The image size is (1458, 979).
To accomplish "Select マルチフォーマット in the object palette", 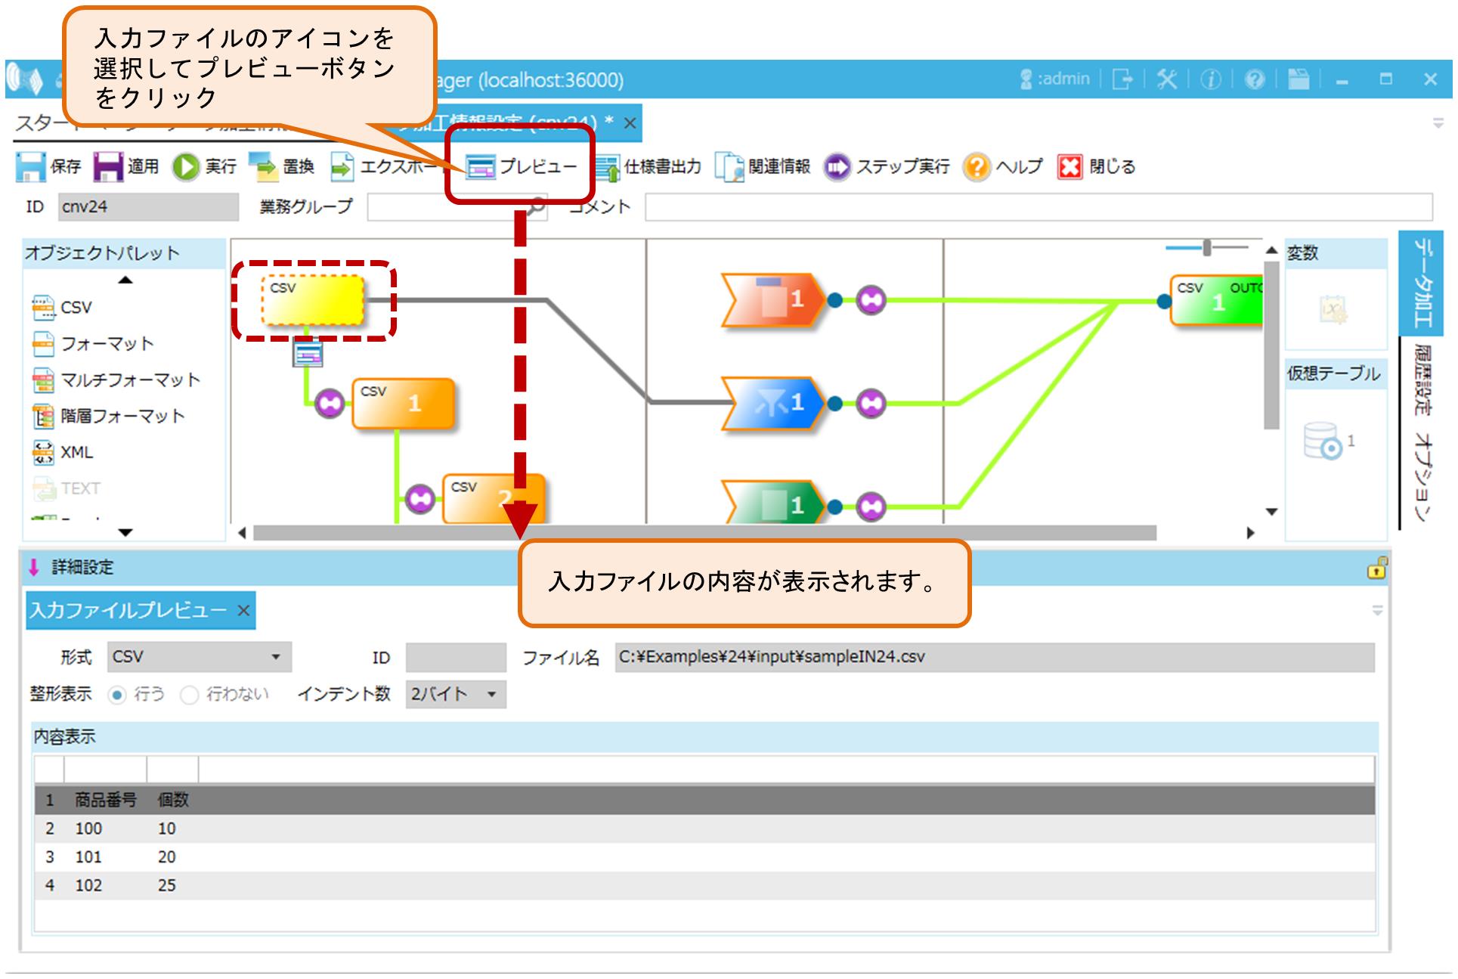I will 116,380.
